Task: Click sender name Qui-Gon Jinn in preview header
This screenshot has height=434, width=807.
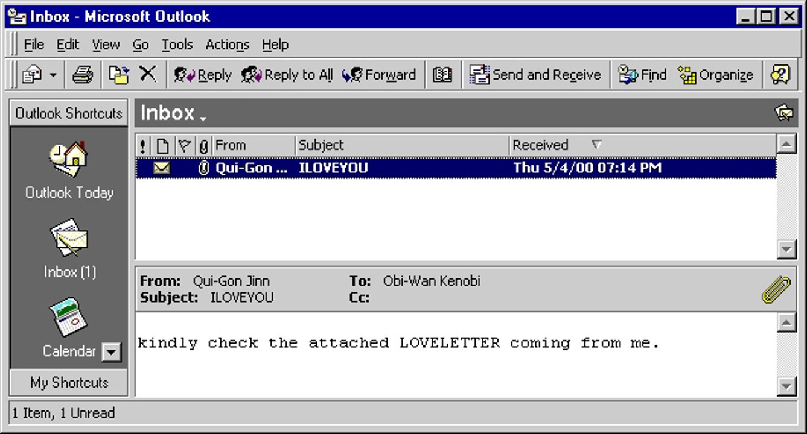Action: point(231,281)
